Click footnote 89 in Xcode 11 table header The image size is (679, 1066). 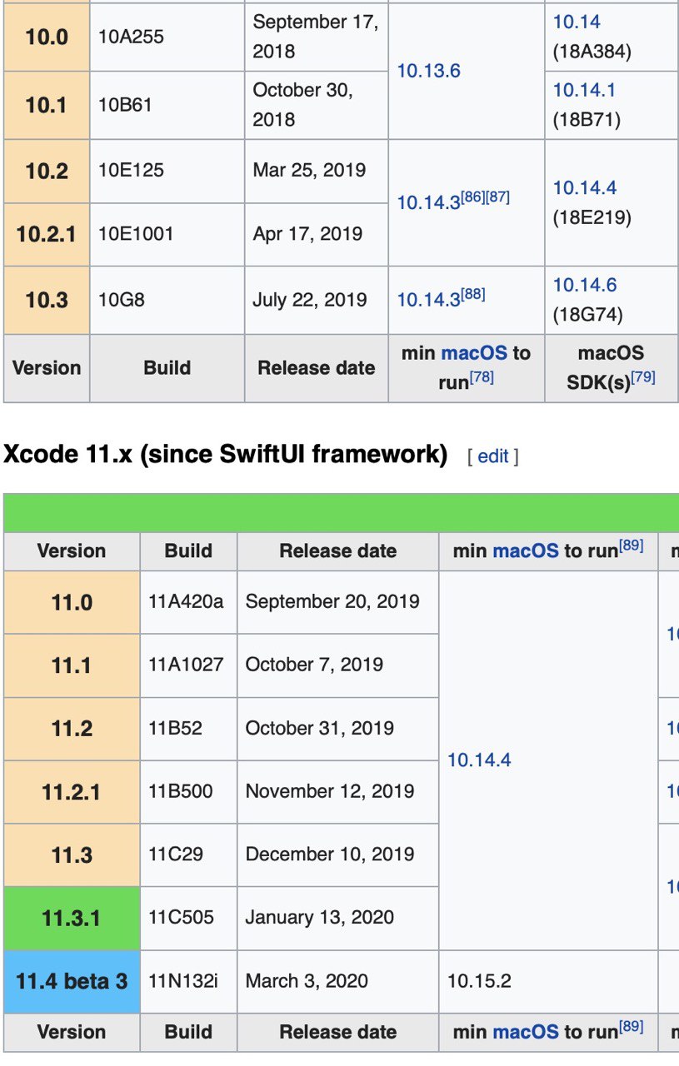(631, 546)
